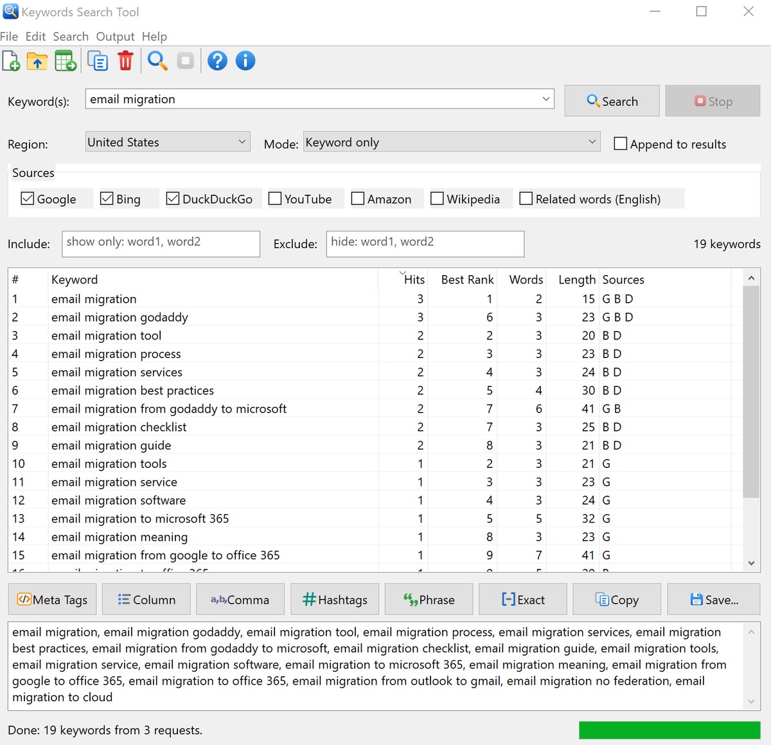Open the Mode dropdown showing Keyword only

(452, 141)
